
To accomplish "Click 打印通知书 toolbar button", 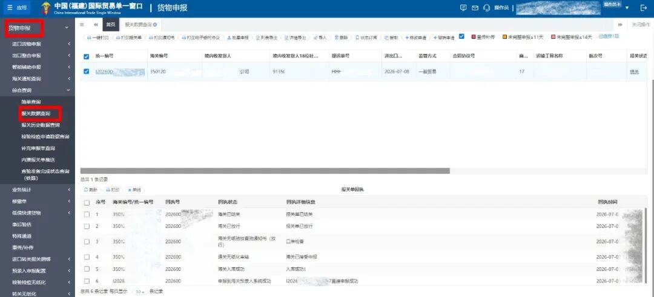I will 162,38.
